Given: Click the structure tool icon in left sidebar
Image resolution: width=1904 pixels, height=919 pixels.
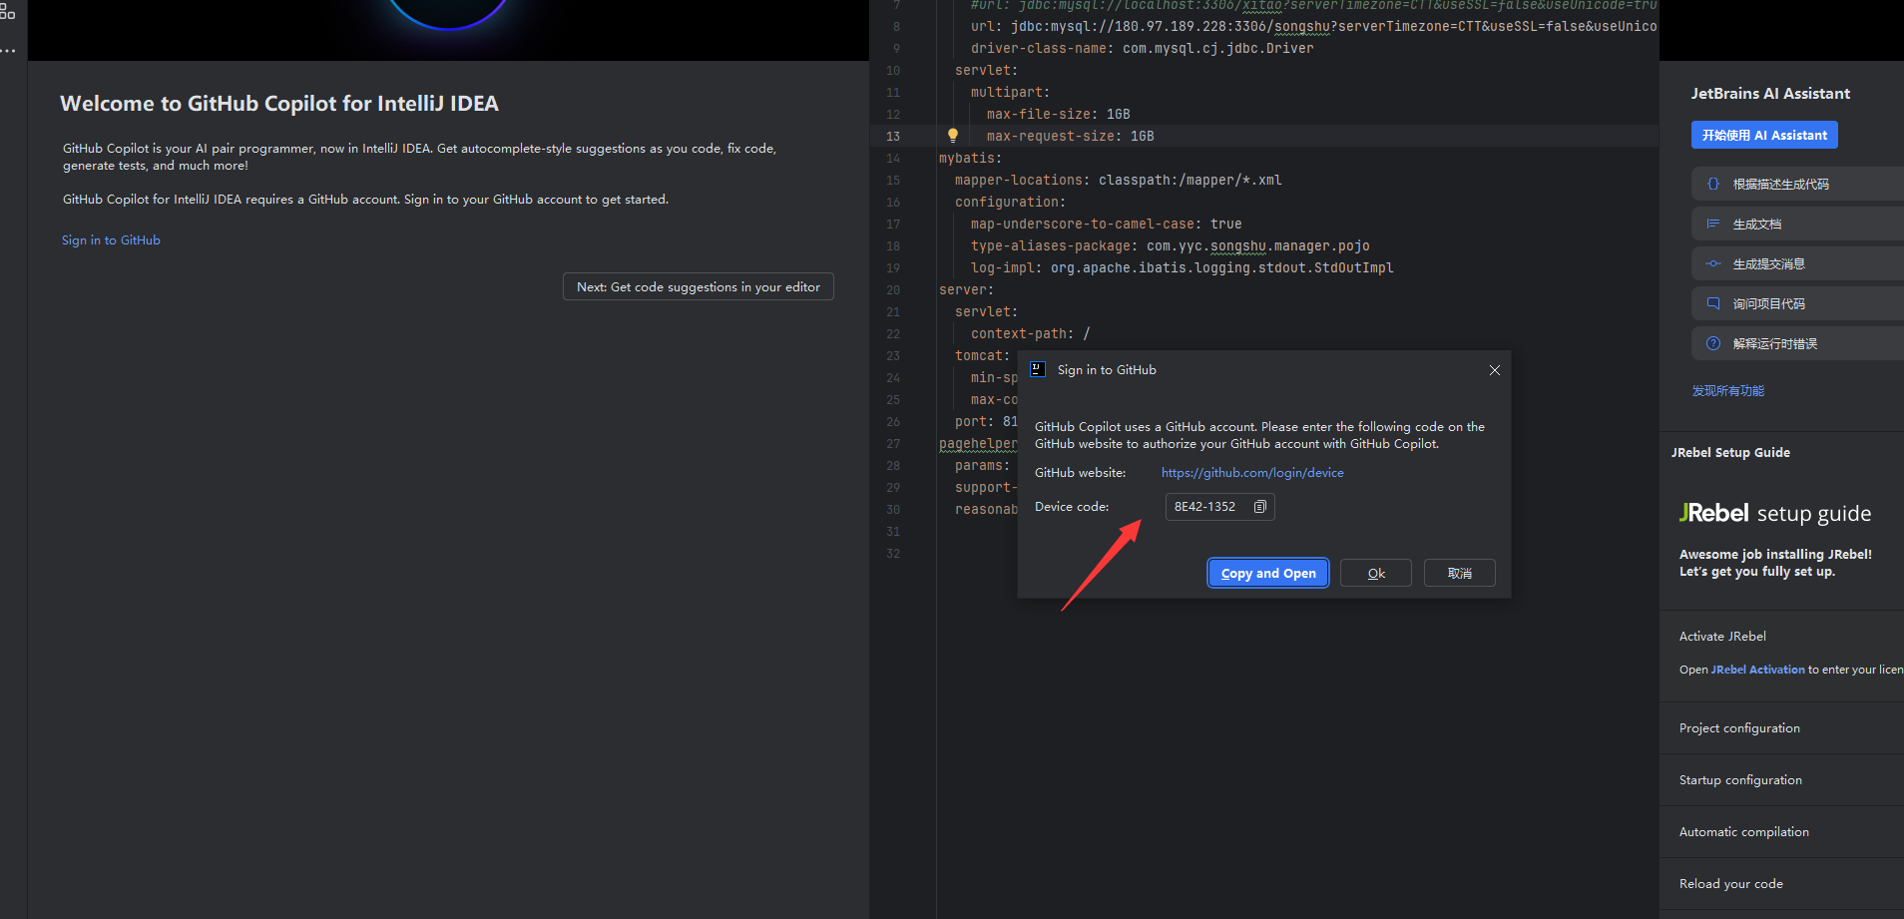Looking at the screenshot, I should point(7,11).
